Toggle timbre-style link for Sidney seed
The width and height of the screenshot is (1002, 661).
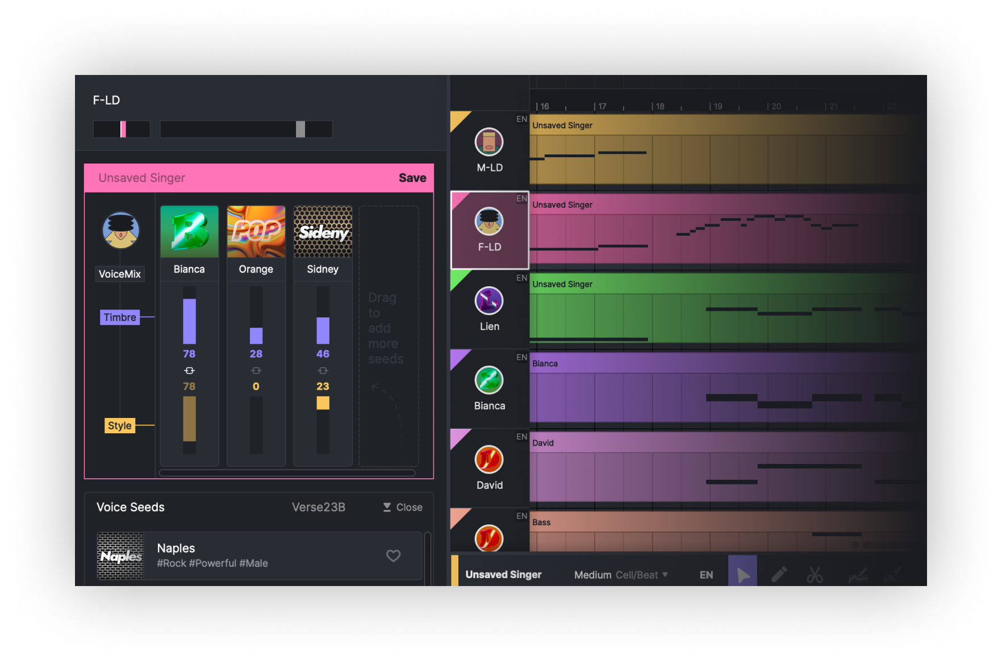pos(323,370)
